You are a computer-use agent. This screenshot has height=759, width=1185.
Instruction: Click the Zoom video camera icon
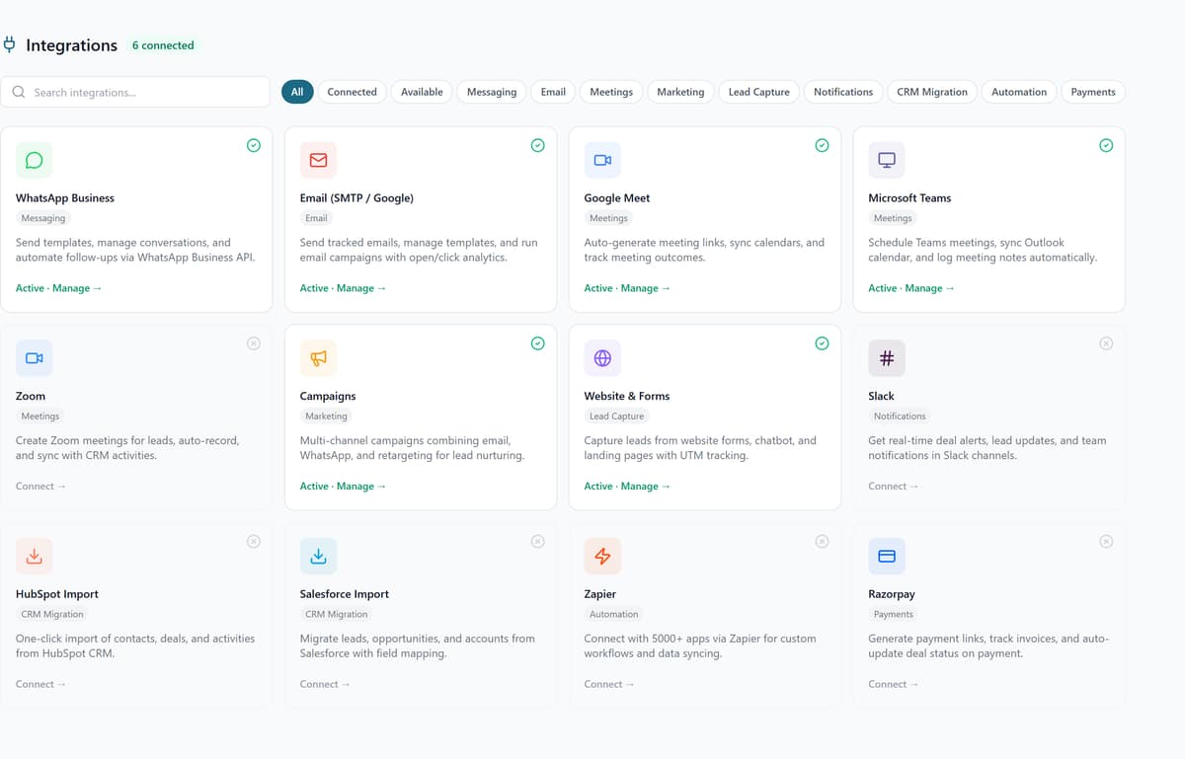(35, 358)
